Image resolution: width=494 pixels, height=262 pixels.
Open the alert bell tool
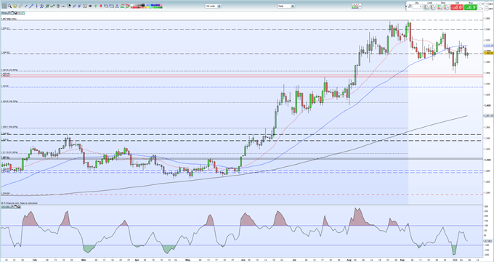[x=15, y=6]
